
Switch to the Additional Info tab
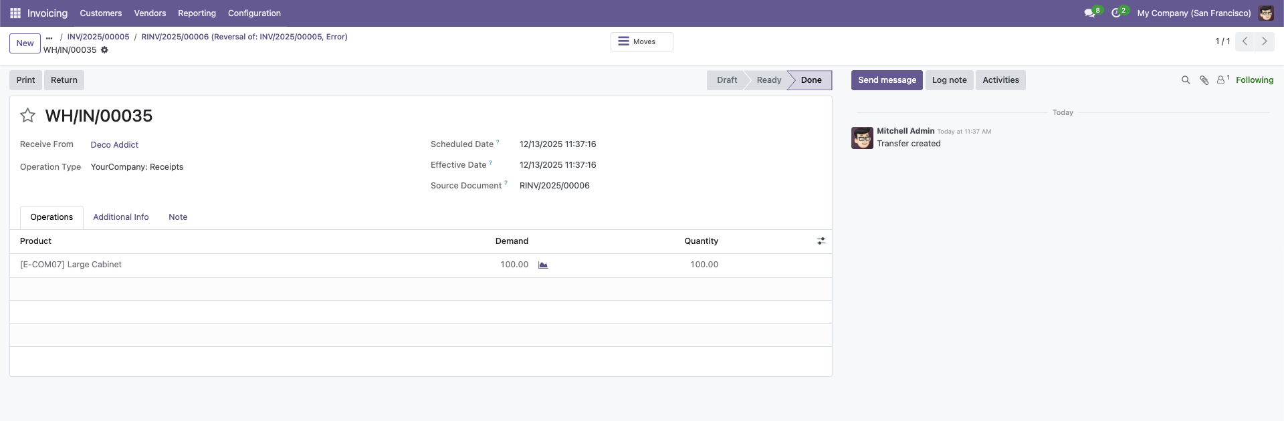(x=121, y=217)
